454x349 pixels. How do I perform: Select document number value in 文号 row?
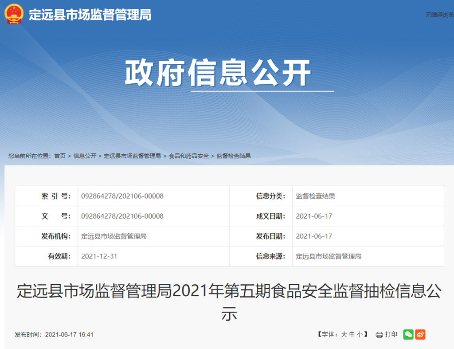(x=122, y=216)
